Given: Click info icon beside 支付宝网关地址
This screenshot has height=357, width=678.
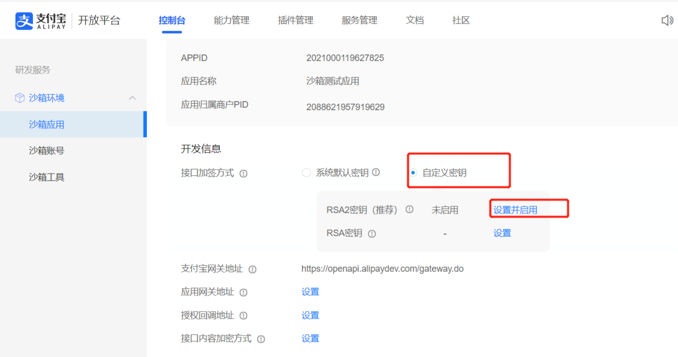Looking at the screenshot, I should (253, 269).
